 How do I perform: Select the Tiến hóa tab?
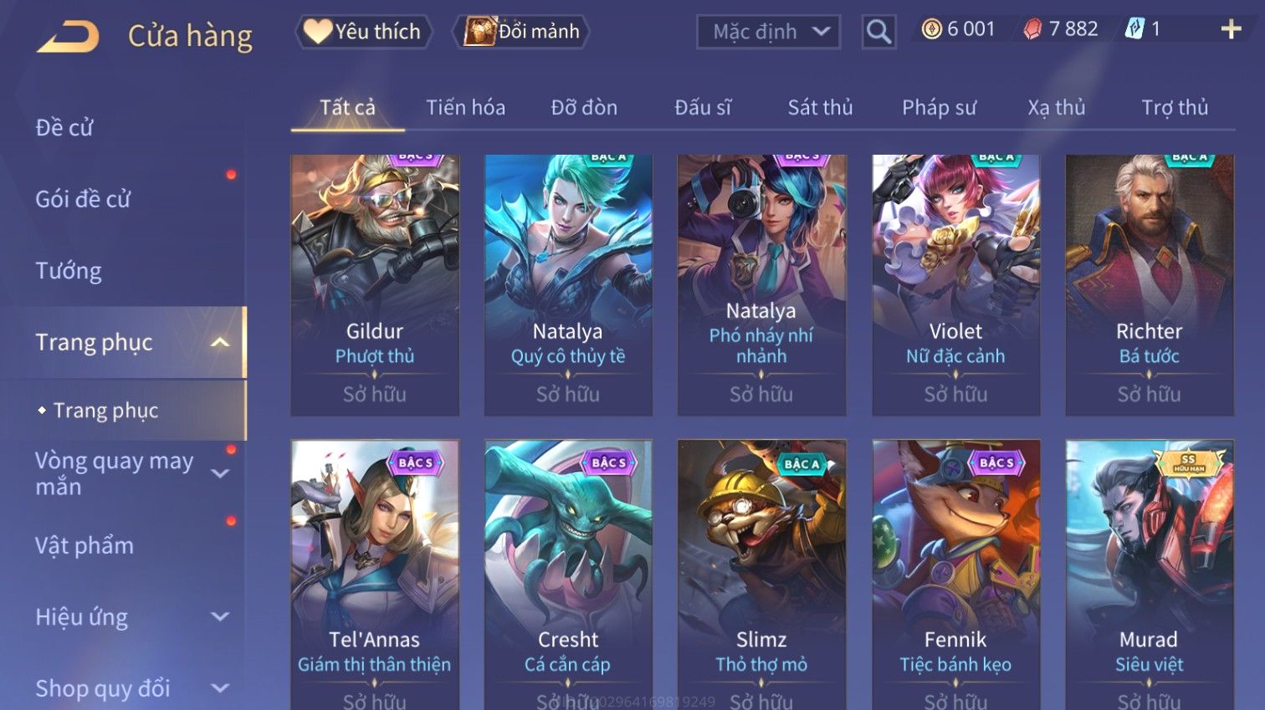465,107
